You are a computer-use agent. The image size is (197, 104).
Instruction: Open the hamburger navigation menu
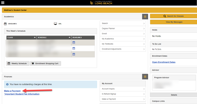point(3,3)
